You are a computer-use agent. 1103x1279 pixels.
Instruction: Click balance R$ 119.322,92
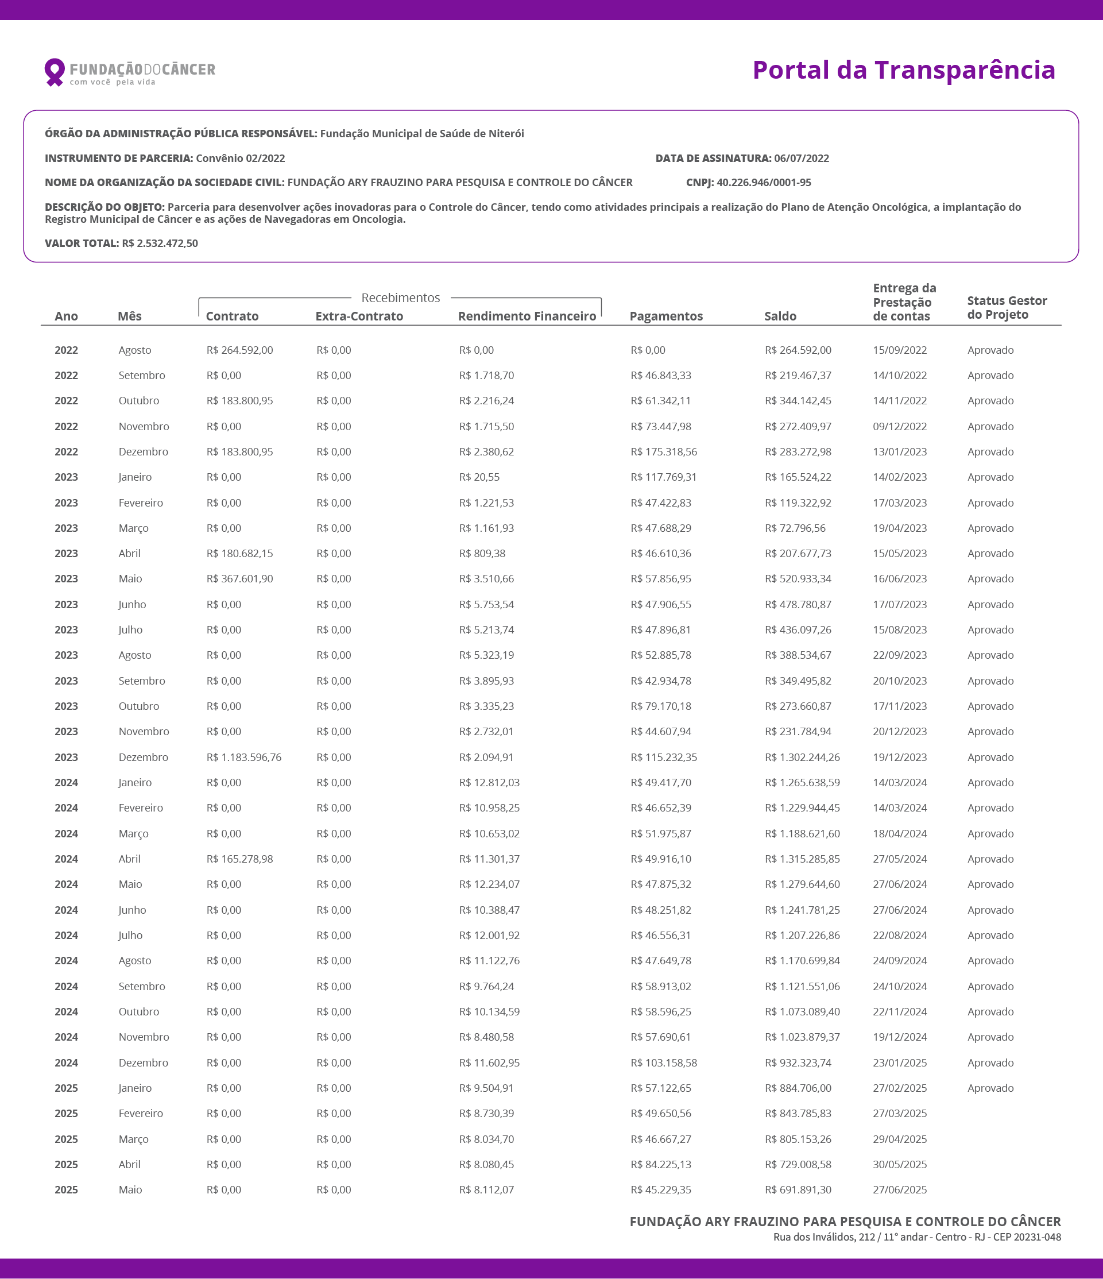(798, 503)
